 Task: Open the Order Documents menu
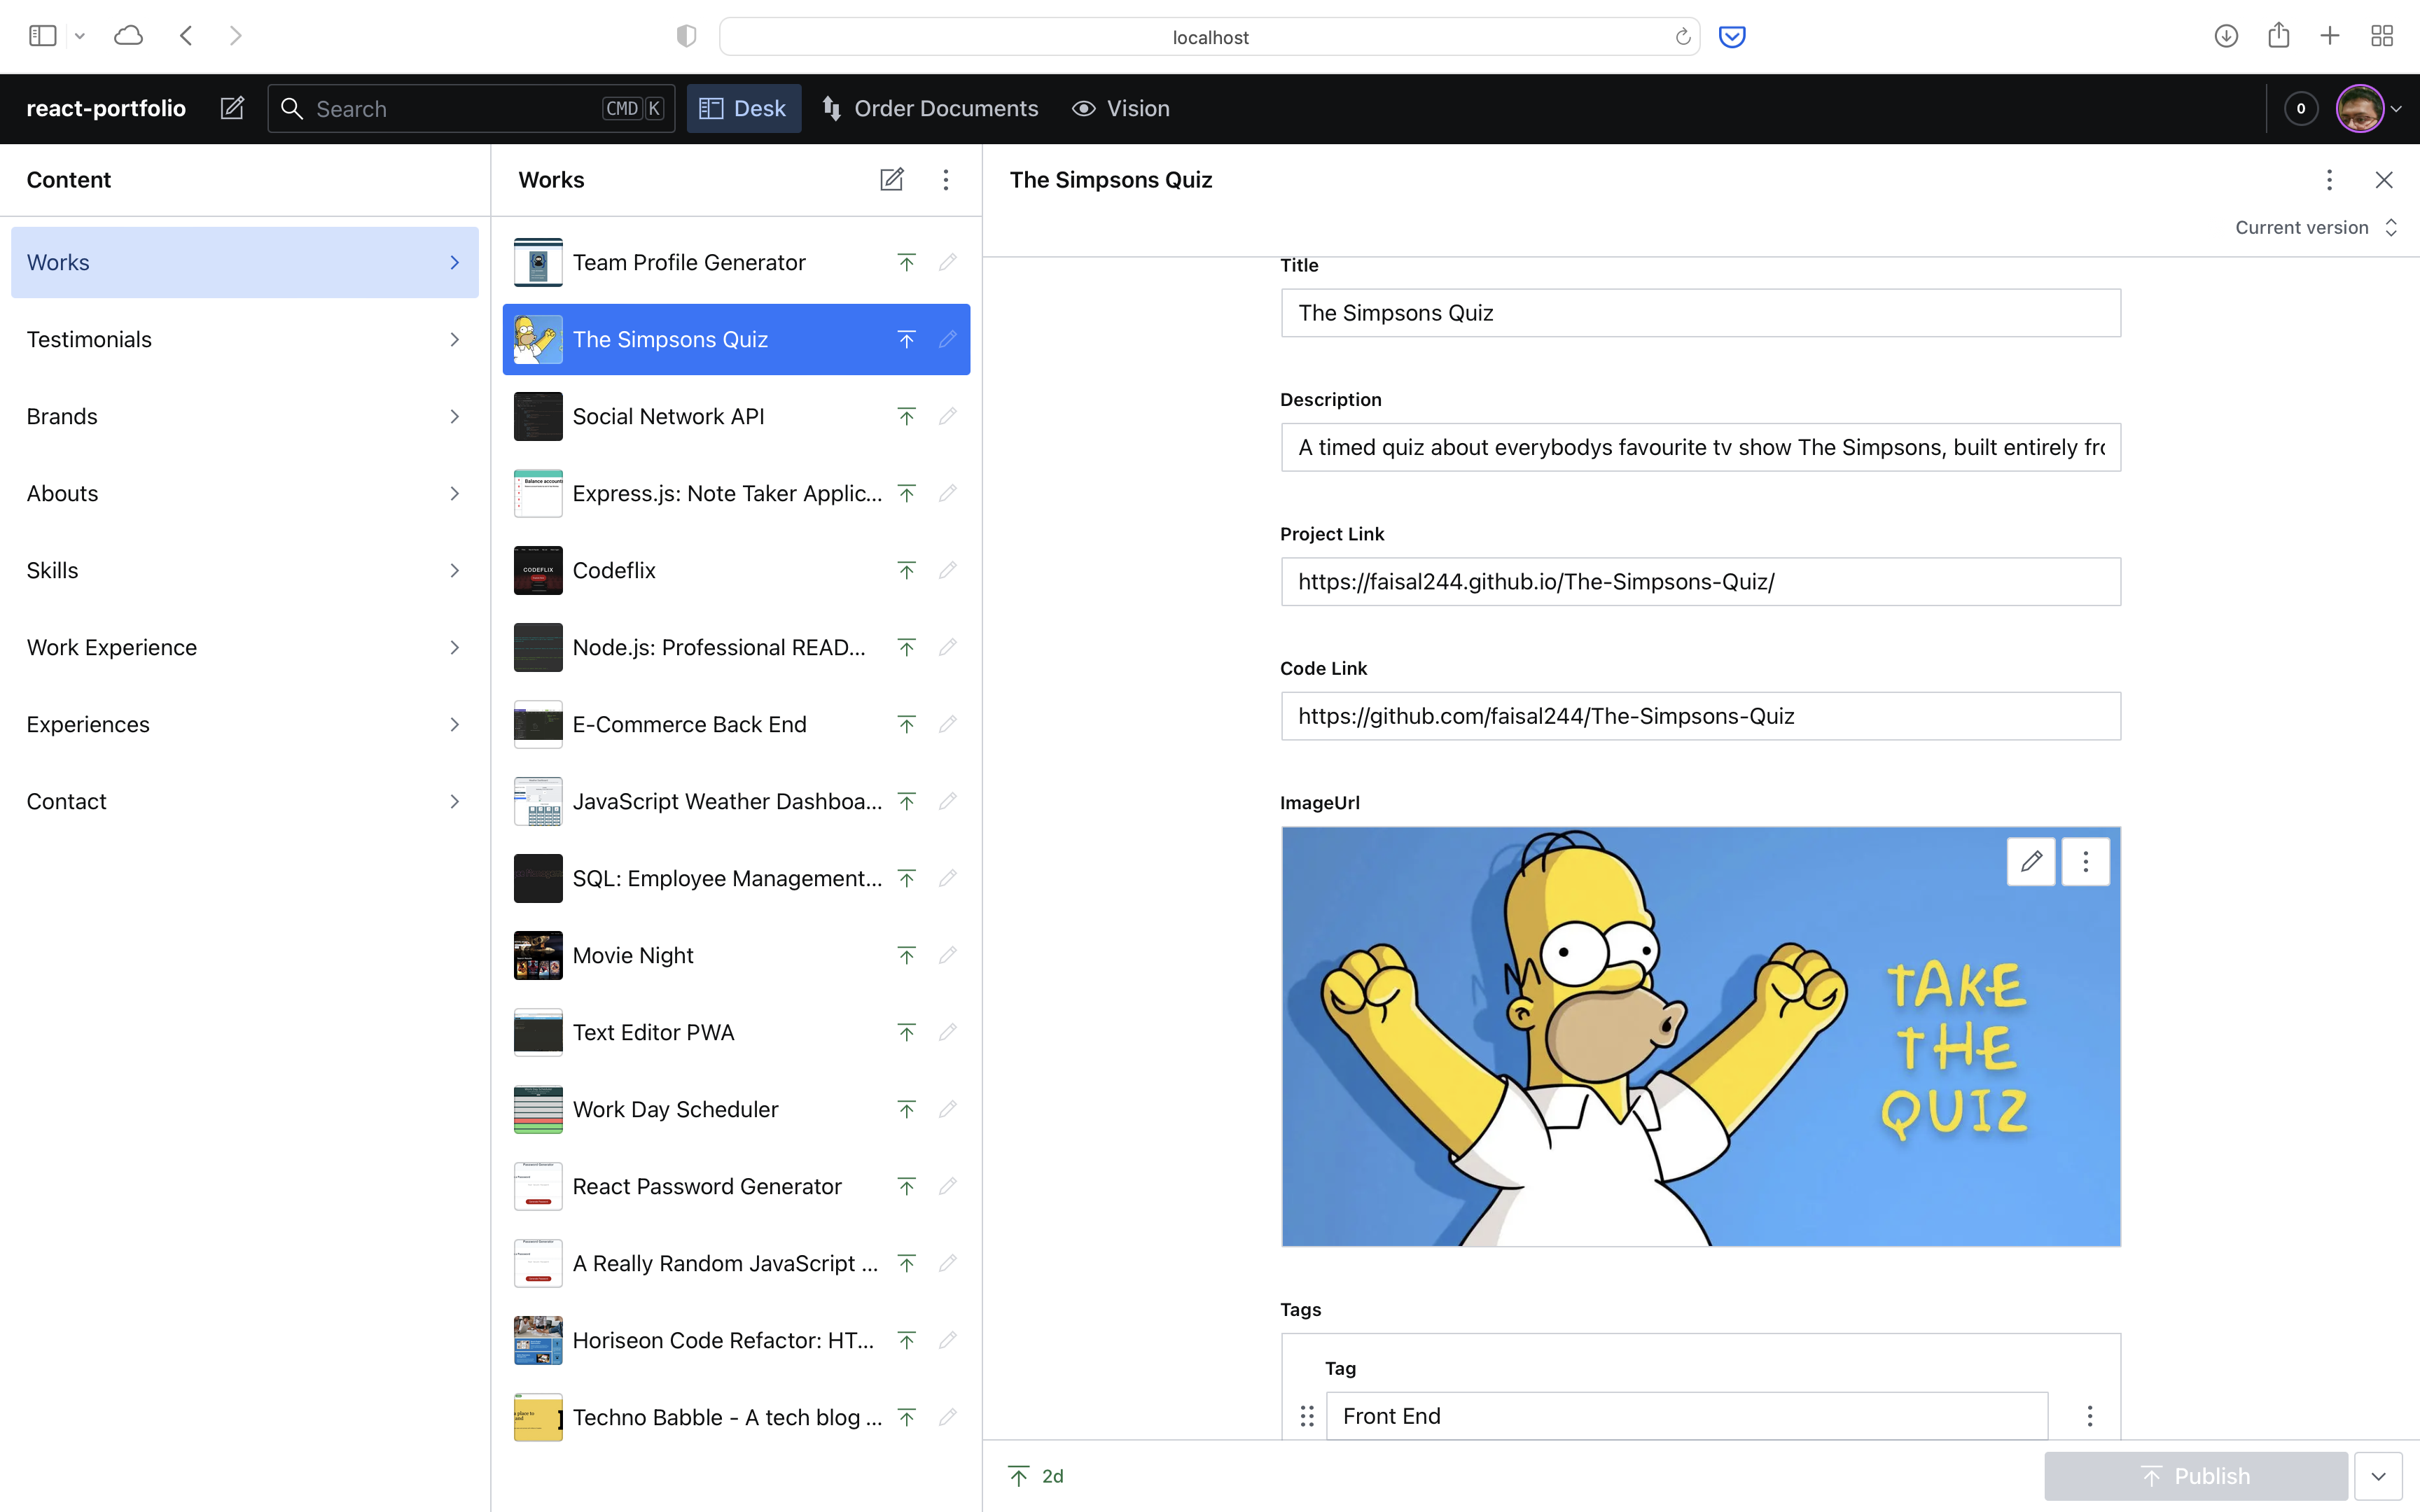(929, 108)
